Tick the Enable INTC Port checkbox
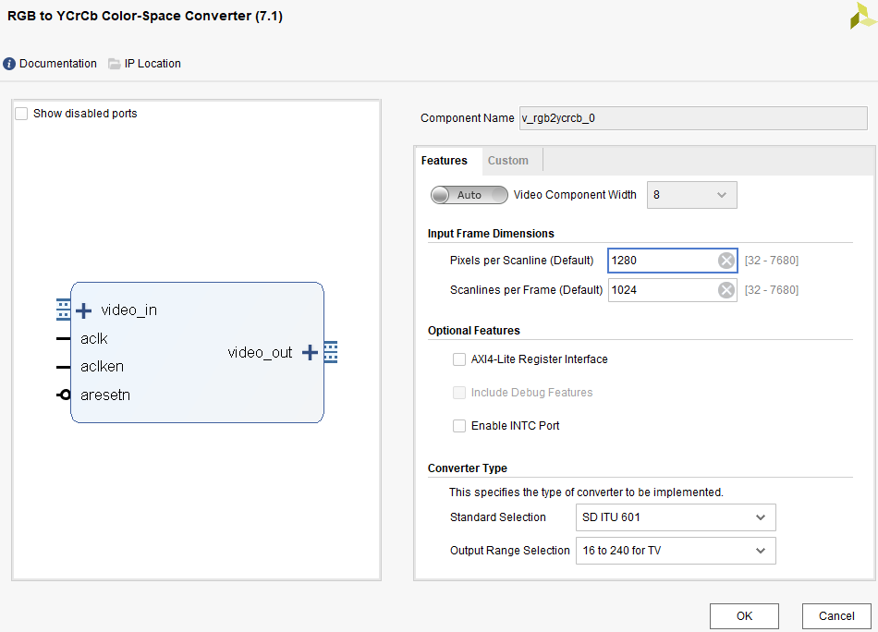878x632 pixels. (459, 426)
